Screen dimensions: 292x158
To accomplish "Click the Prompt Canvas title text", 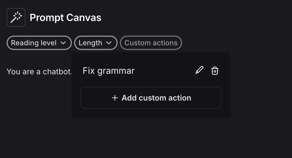I will coord(66,18).
